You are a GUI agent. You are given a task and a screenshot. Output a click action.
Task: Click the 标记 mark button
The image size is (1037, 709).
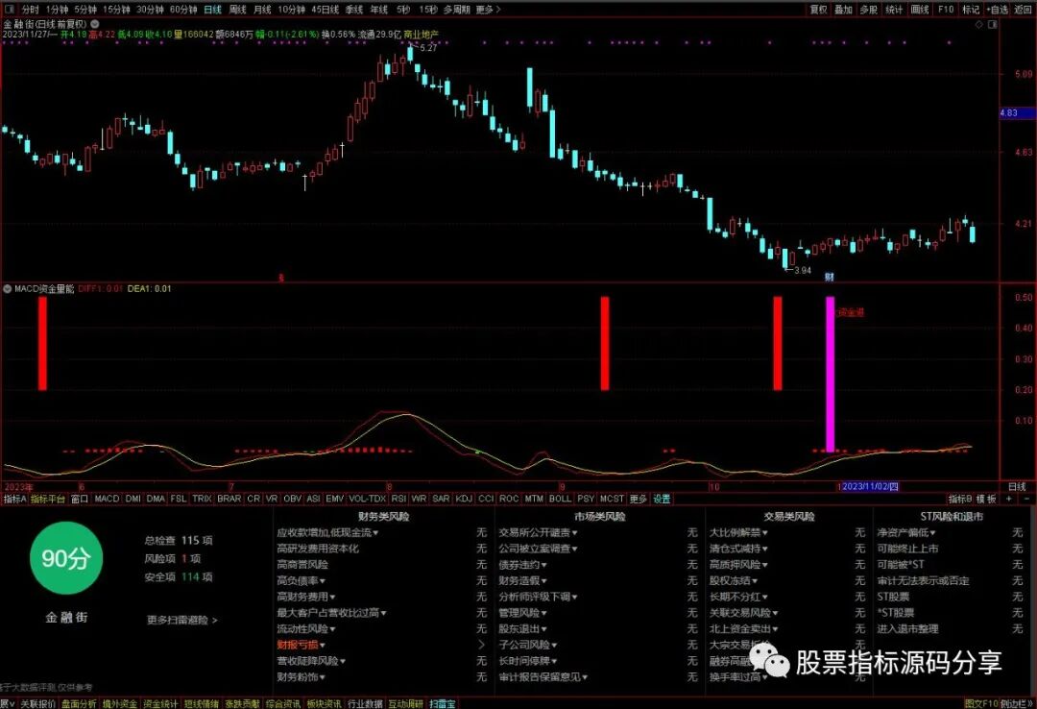(x=971, y=10)
